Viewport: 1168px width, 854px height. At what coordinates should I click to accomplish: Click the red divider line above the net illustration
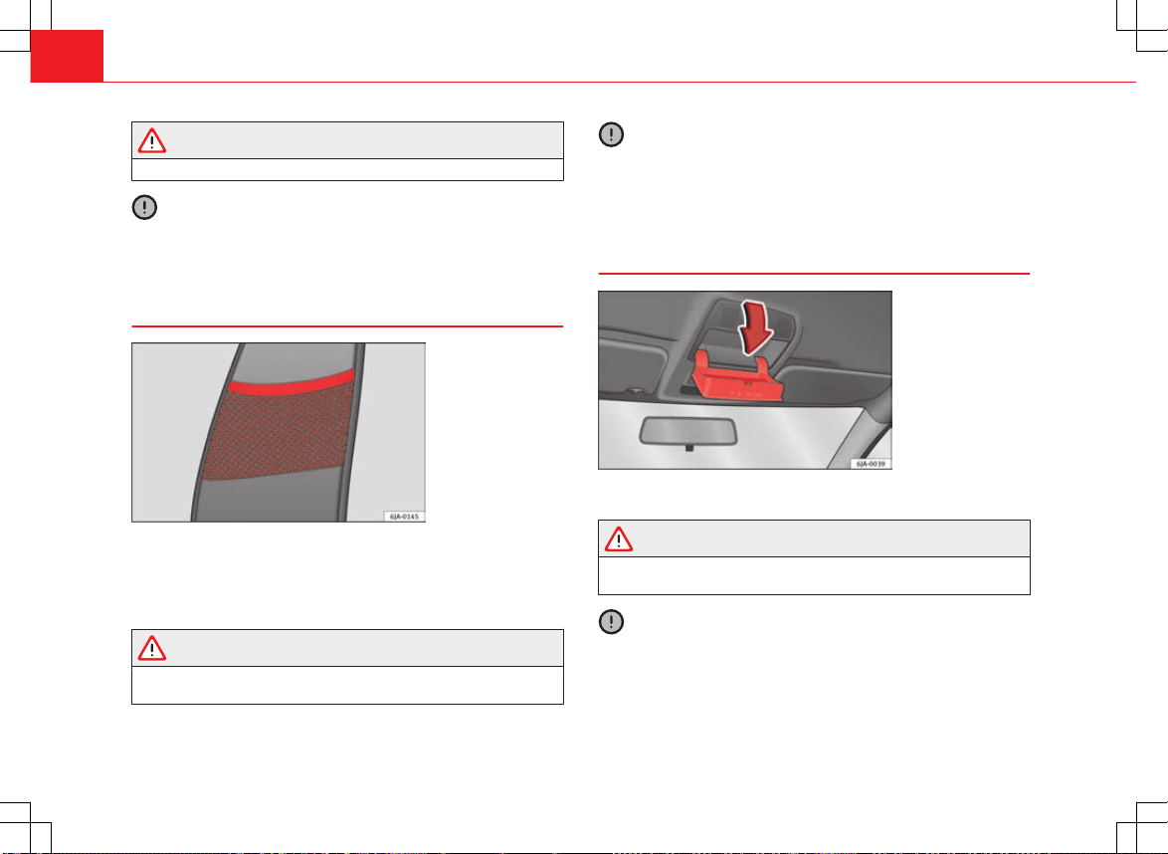tap(347, 326)
